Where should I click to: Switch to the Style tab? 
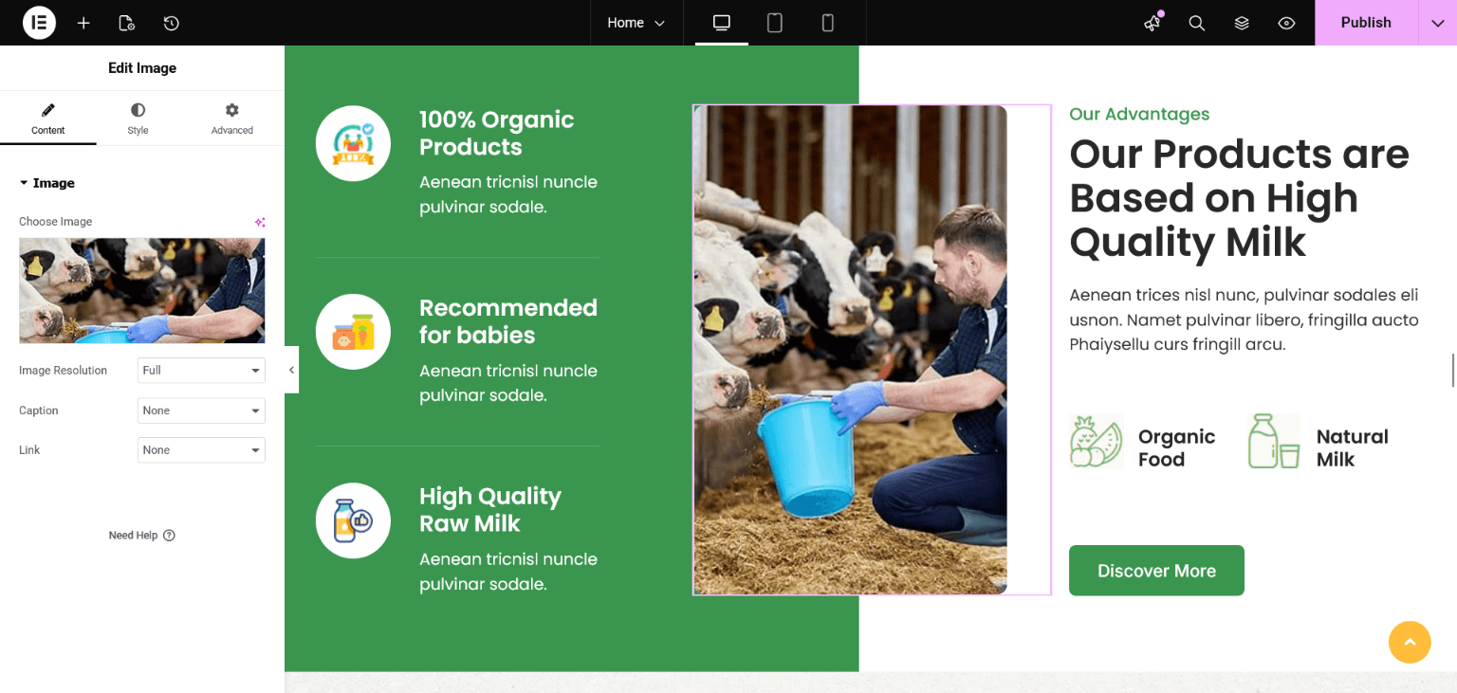tap(138, 119)
